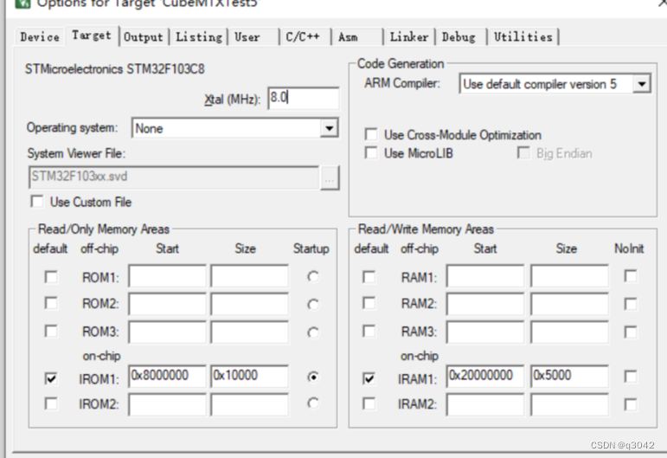
Task: Open the Asm tab
Action: click(x=356, y=37)
